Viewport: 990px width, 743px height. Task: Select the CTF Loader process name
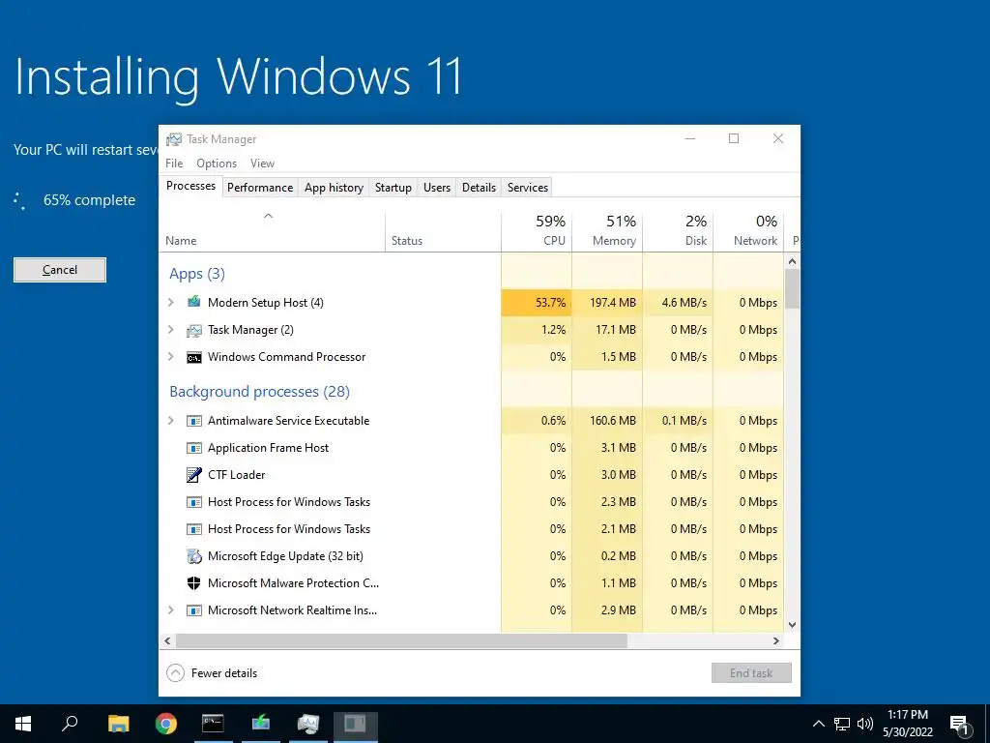[237, 474]
